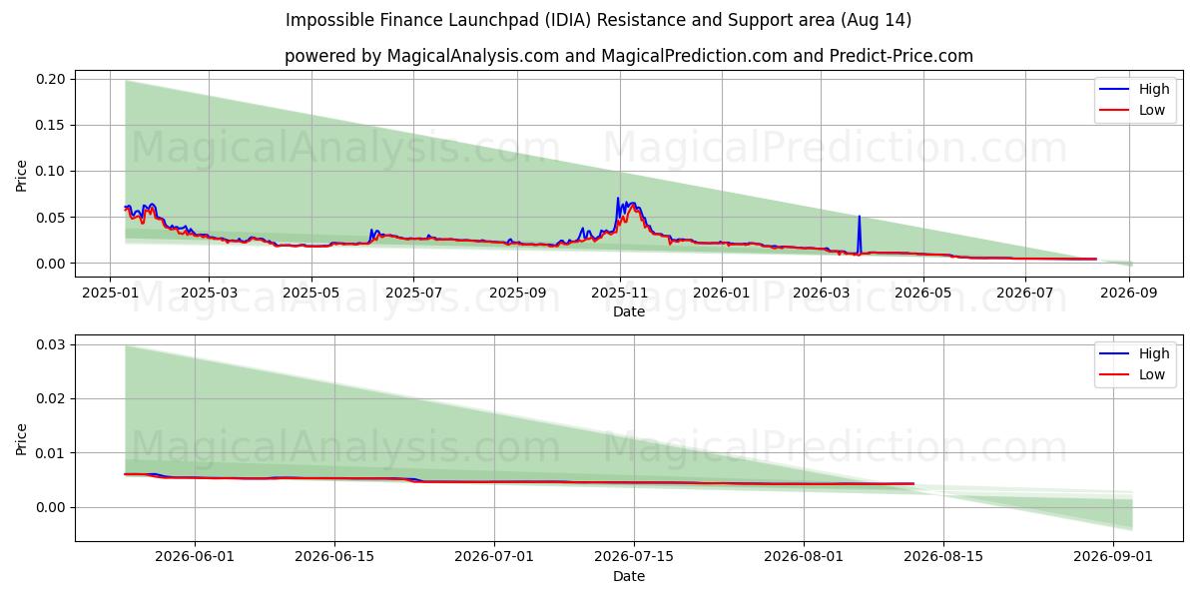Click the '0.15' y-axis label of the top chart

(52, 125)
